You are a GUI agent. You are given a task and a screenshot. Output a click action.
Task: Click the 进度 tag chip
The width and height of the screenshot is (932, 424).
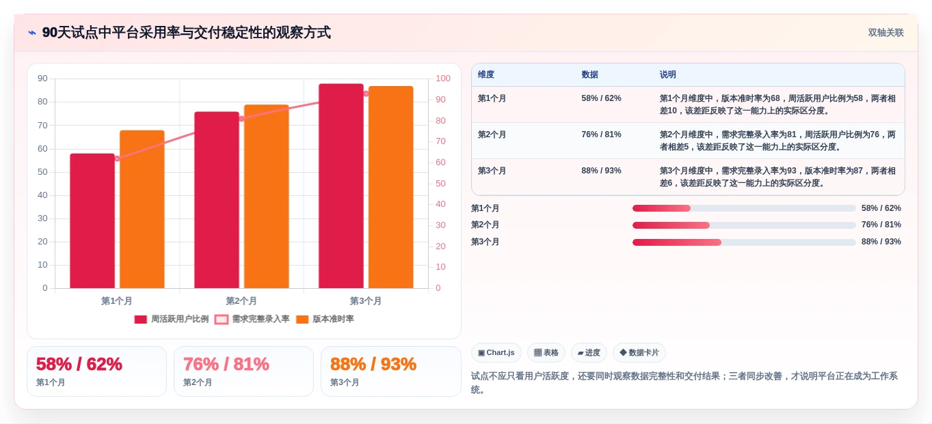point(589,352)
